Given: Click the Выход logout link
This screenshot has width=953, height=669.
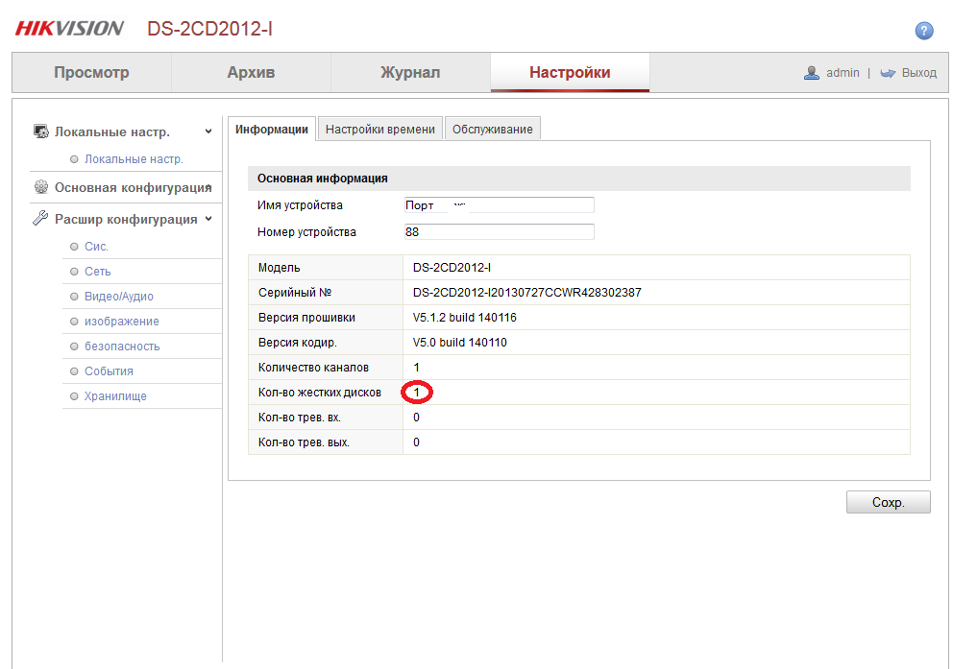Looking at the screenshot, I should [919, 73].
